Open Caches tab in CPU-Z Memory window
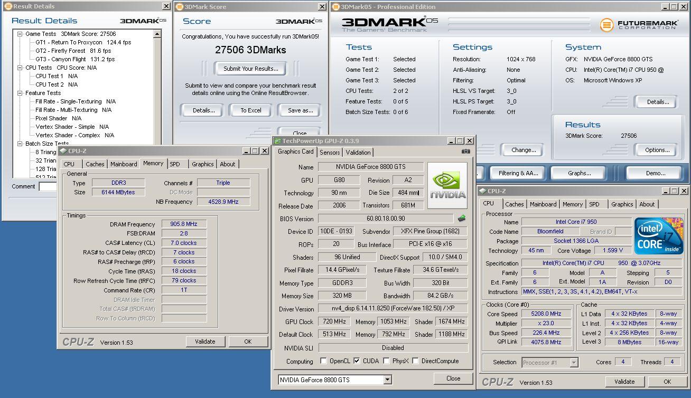 [95, 164]
